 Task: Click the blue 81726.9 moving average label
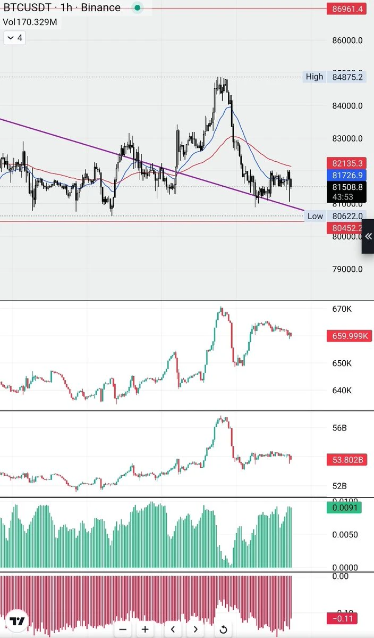(347, 176)
